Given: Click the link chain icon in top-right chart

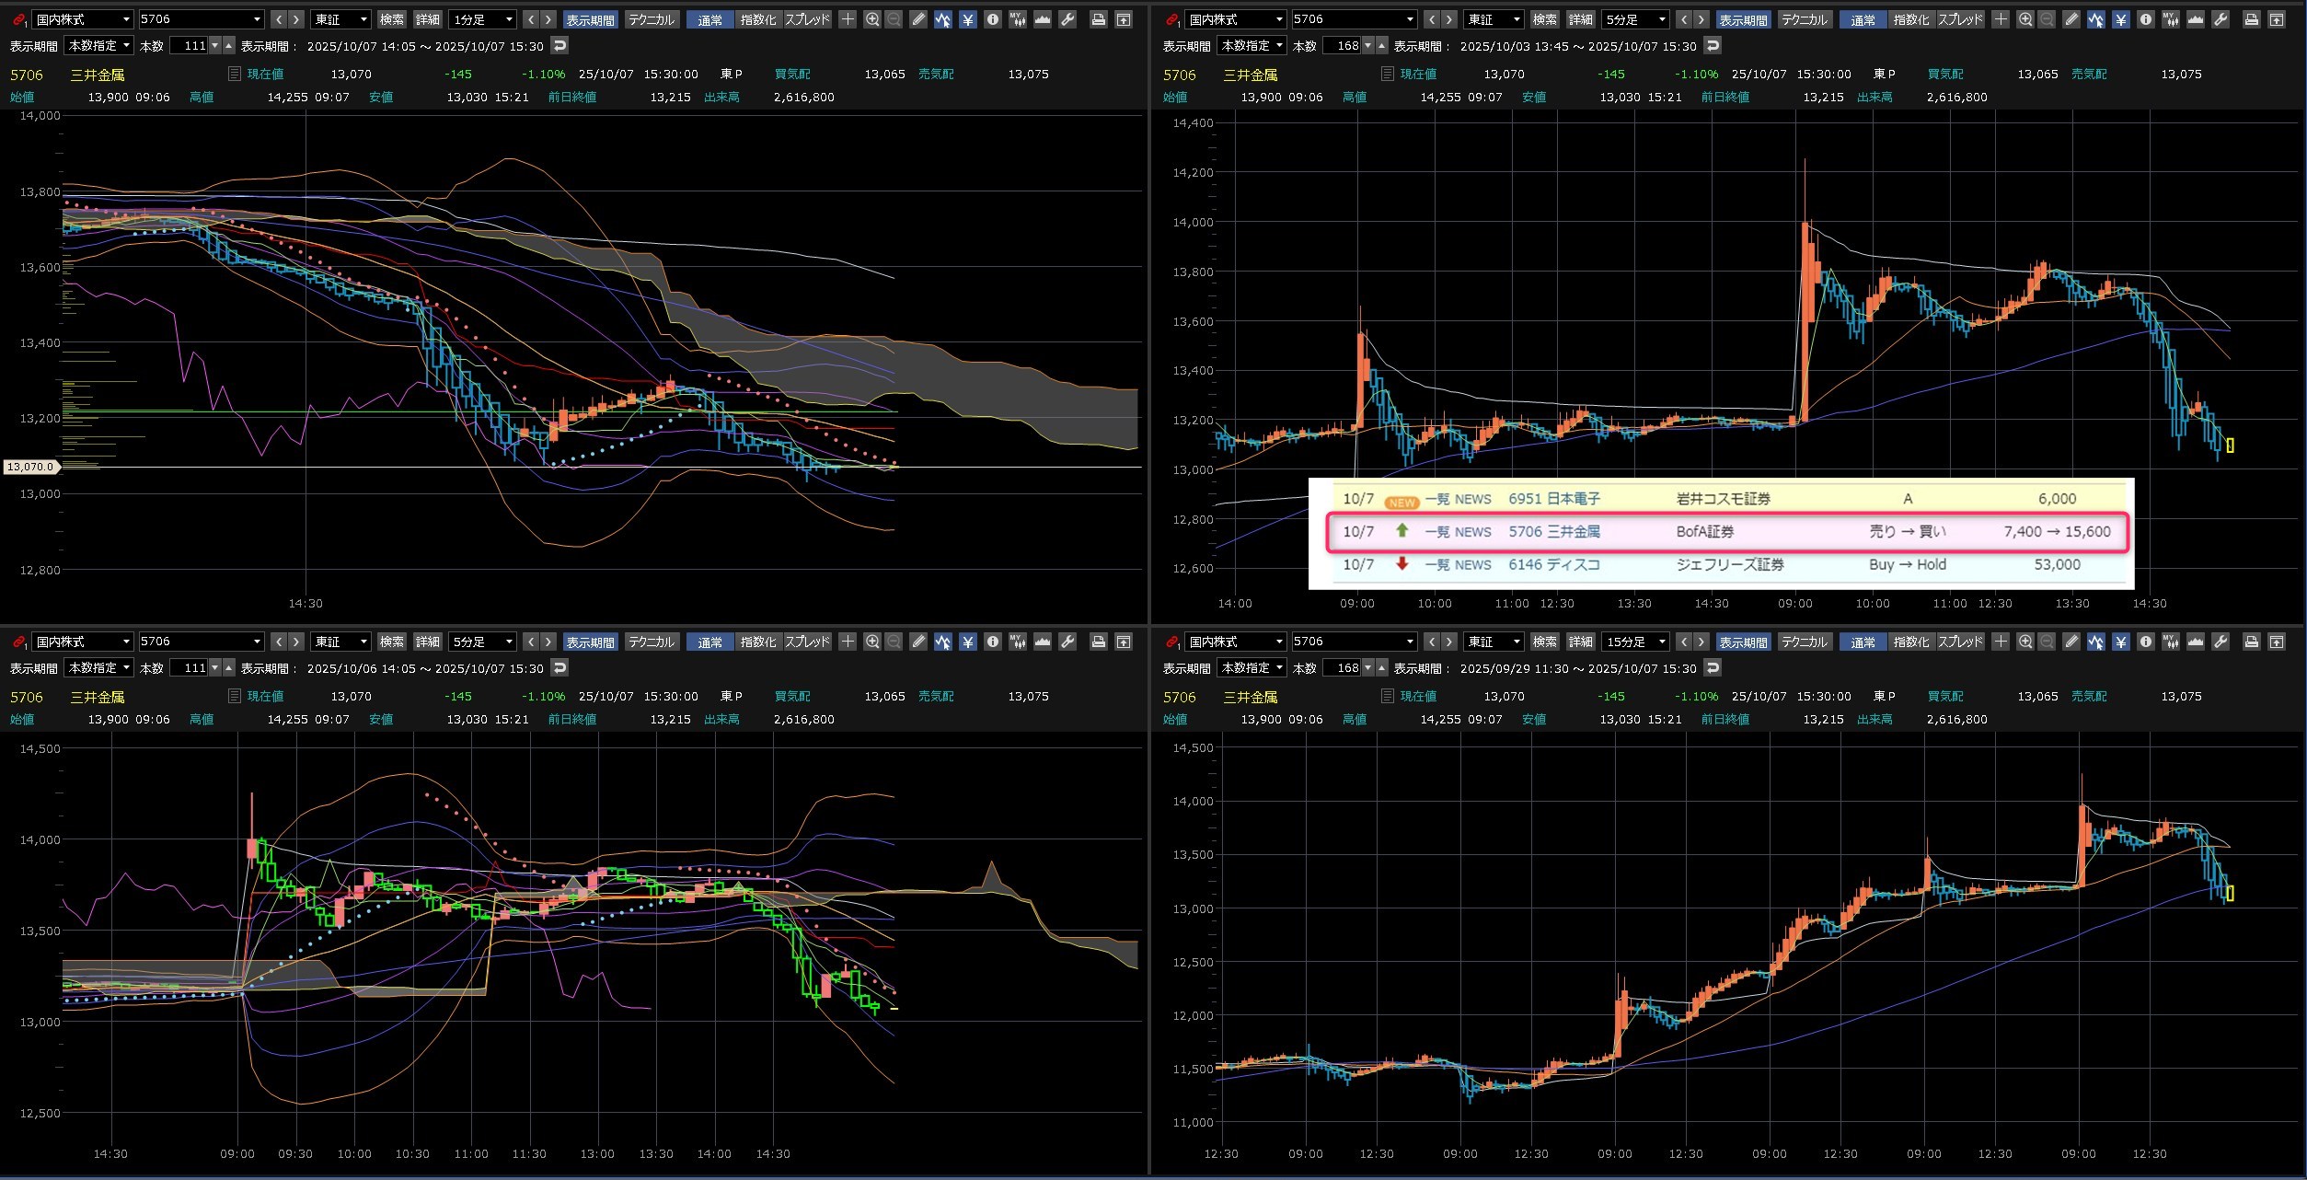Looking at the screenshot, I should point(1171,19).
